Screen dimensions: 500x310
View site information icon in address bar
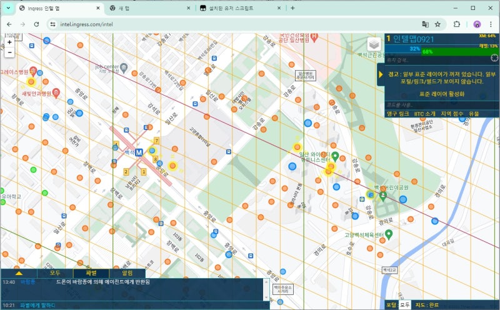tap(53, 24)
